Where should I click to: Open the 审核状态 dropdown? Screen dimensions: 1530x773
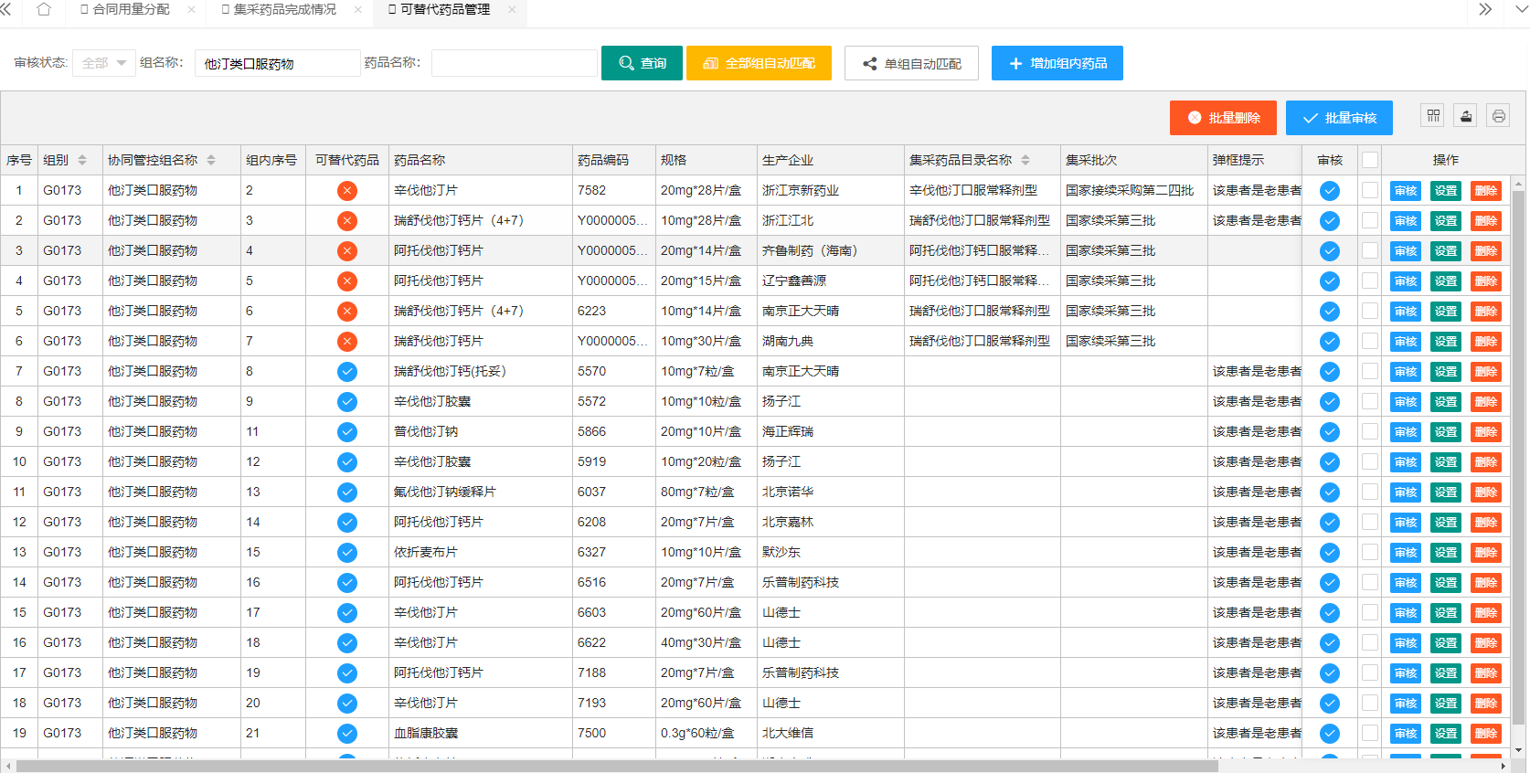[104, 63]
